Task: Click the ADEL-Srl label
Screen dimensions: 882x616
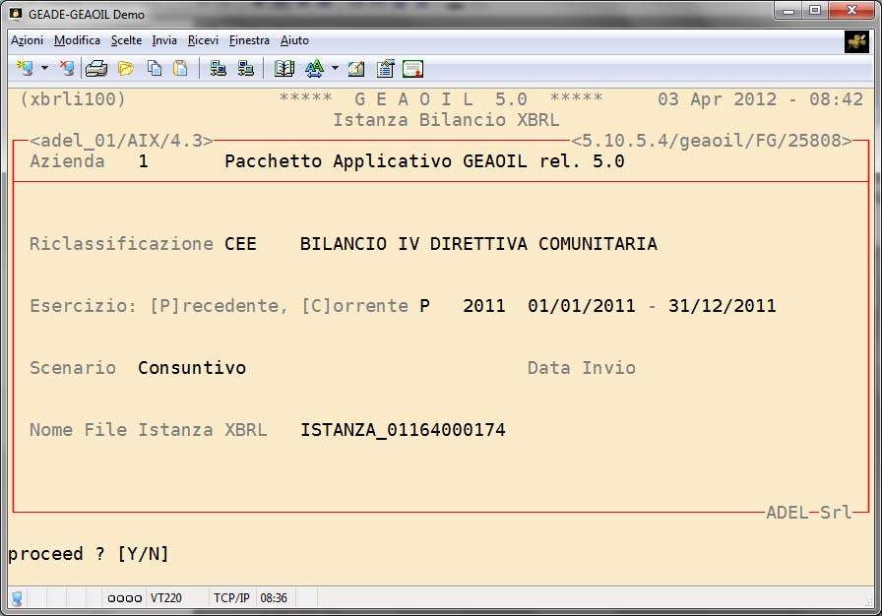Action: pyautogui.click(x=809, y=513)
